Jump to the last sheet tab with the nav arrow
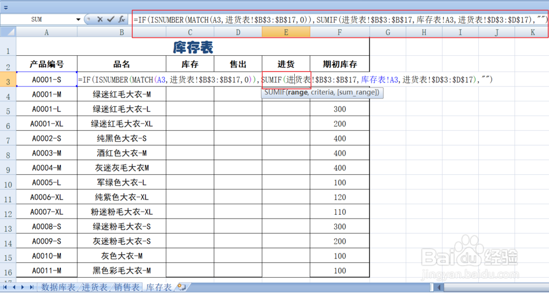 (31, 287)
